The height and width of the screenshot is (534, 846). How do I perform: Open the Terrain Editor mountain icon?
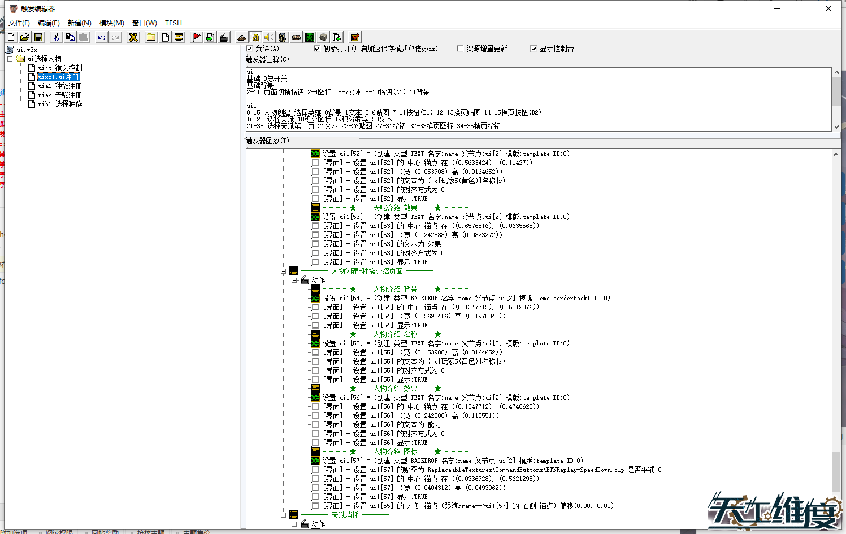[242, 37]
